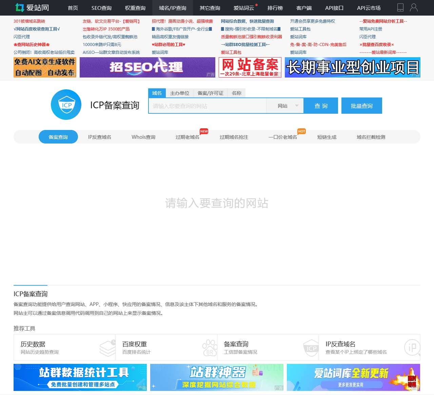Image resolution: width=434 pixels, height=395 pixels.
Task: Open 客户端 in top navigation
Action: coord(304,8)
